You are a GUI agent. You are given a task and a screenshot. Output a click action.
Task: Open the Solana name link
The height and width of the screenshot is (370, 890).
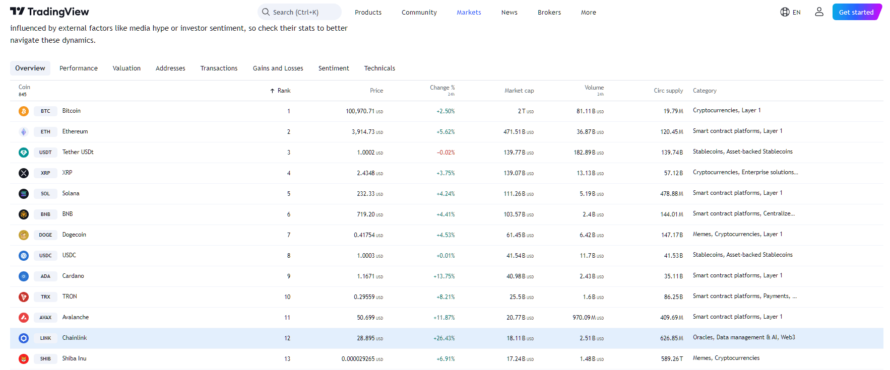71,193
